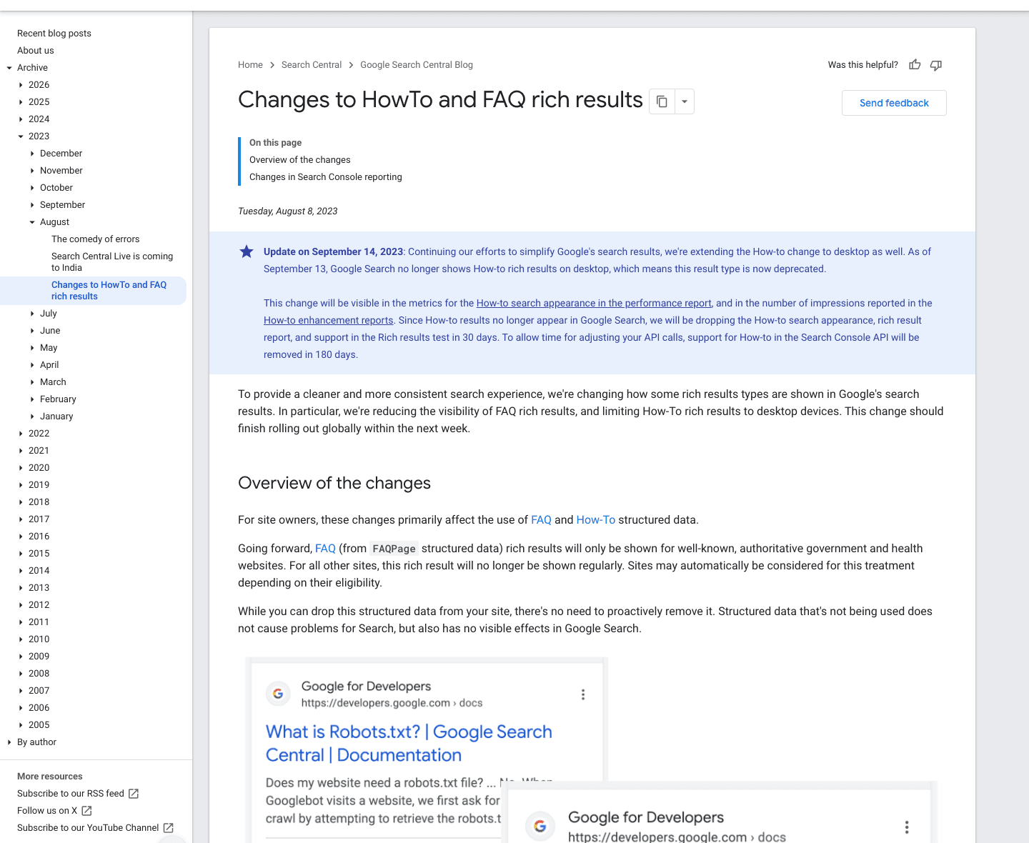Viewport: 1029px width, 843px height.
Task: Open How-to search appearance in the performance report link
Action: [594, 303]
